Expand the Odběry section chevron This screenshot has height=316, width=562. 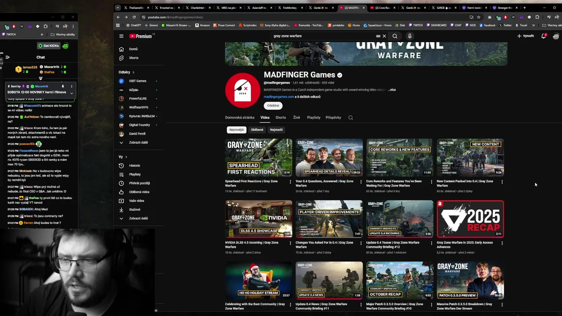pos(133,72)
